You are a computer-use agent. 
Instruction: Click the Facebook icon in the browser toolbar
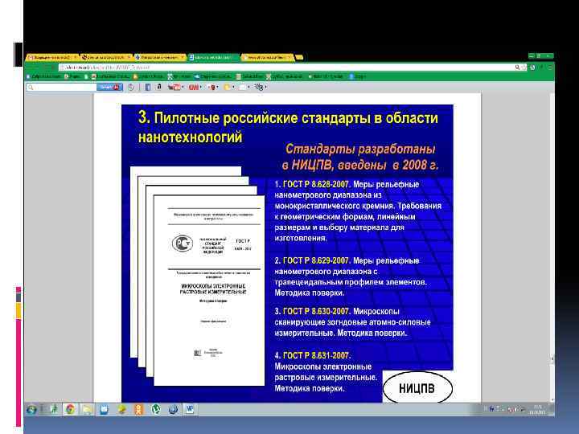148,87
